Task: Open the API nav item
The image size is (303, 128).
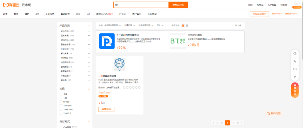Action: pyautogui.click(x=37, y=14)
